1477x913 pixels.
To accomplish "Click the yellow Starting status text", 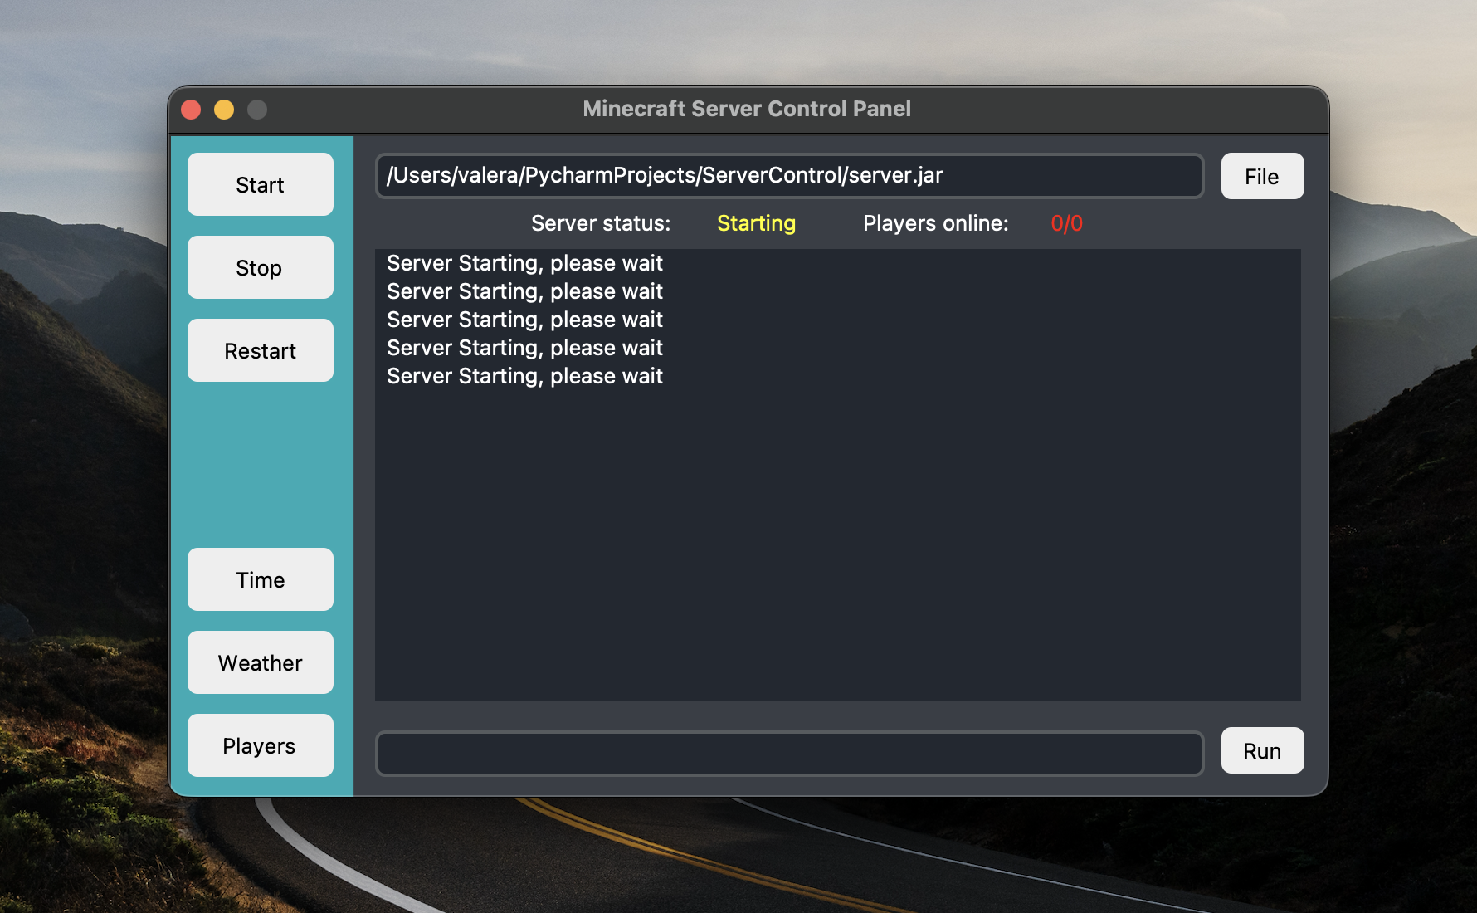I will click(x=756, y=223).
